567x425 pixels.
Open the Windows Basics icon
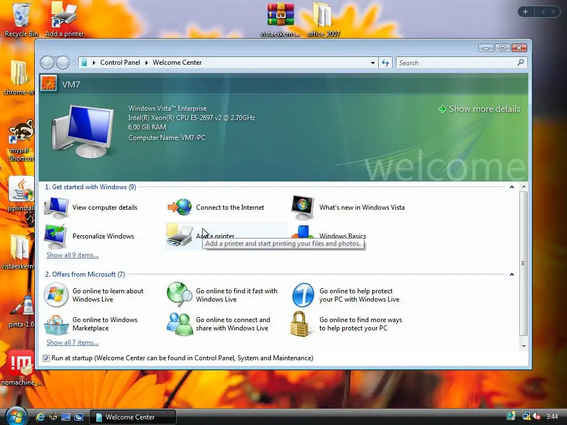pyautogui.click(x=303, y=232)
